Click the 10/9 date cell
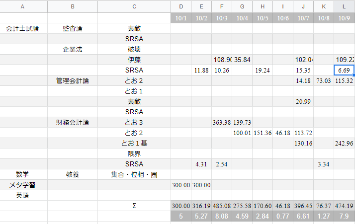 pyautogui.click(x=344, y=18)
